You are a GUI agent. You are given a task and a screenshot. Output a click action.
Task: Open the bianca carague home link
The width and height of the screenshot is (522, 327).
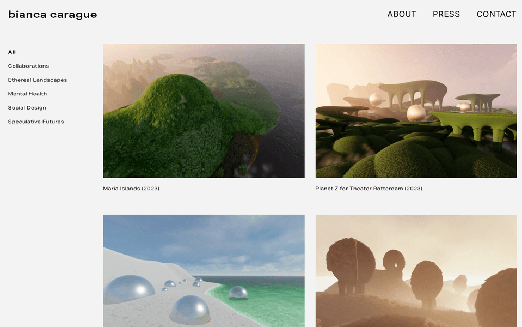(53, 15)
